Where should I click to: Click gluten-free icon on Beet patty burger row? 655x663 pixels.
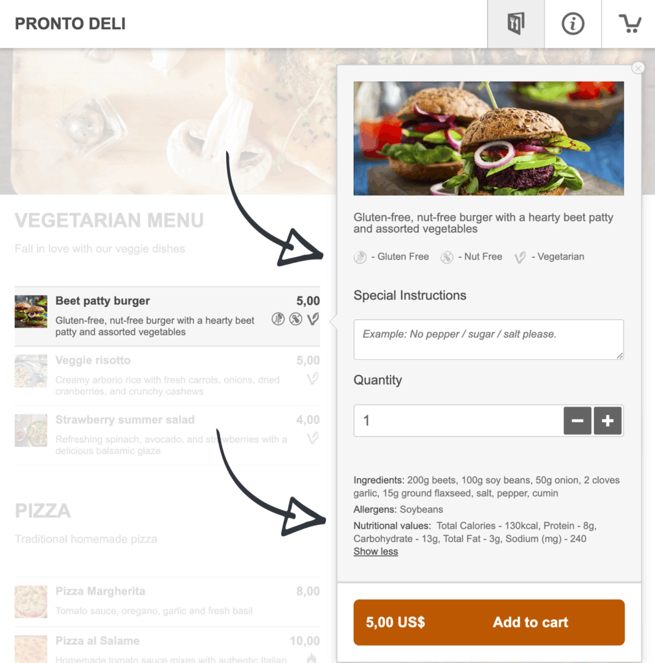click(x=278, y=319)
